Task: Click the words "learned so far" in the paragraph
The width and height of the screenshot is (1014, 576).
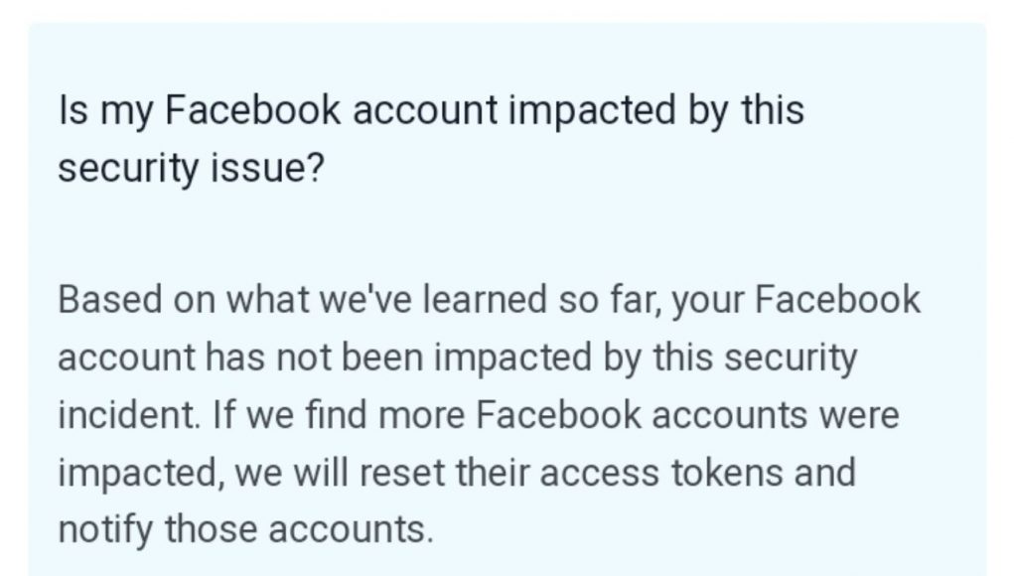Action: tap(540, 300)
